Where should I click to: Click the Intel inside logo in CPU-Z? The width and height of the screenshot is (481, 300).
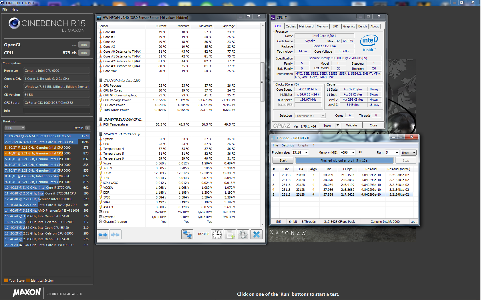click(x=369, y=43)
